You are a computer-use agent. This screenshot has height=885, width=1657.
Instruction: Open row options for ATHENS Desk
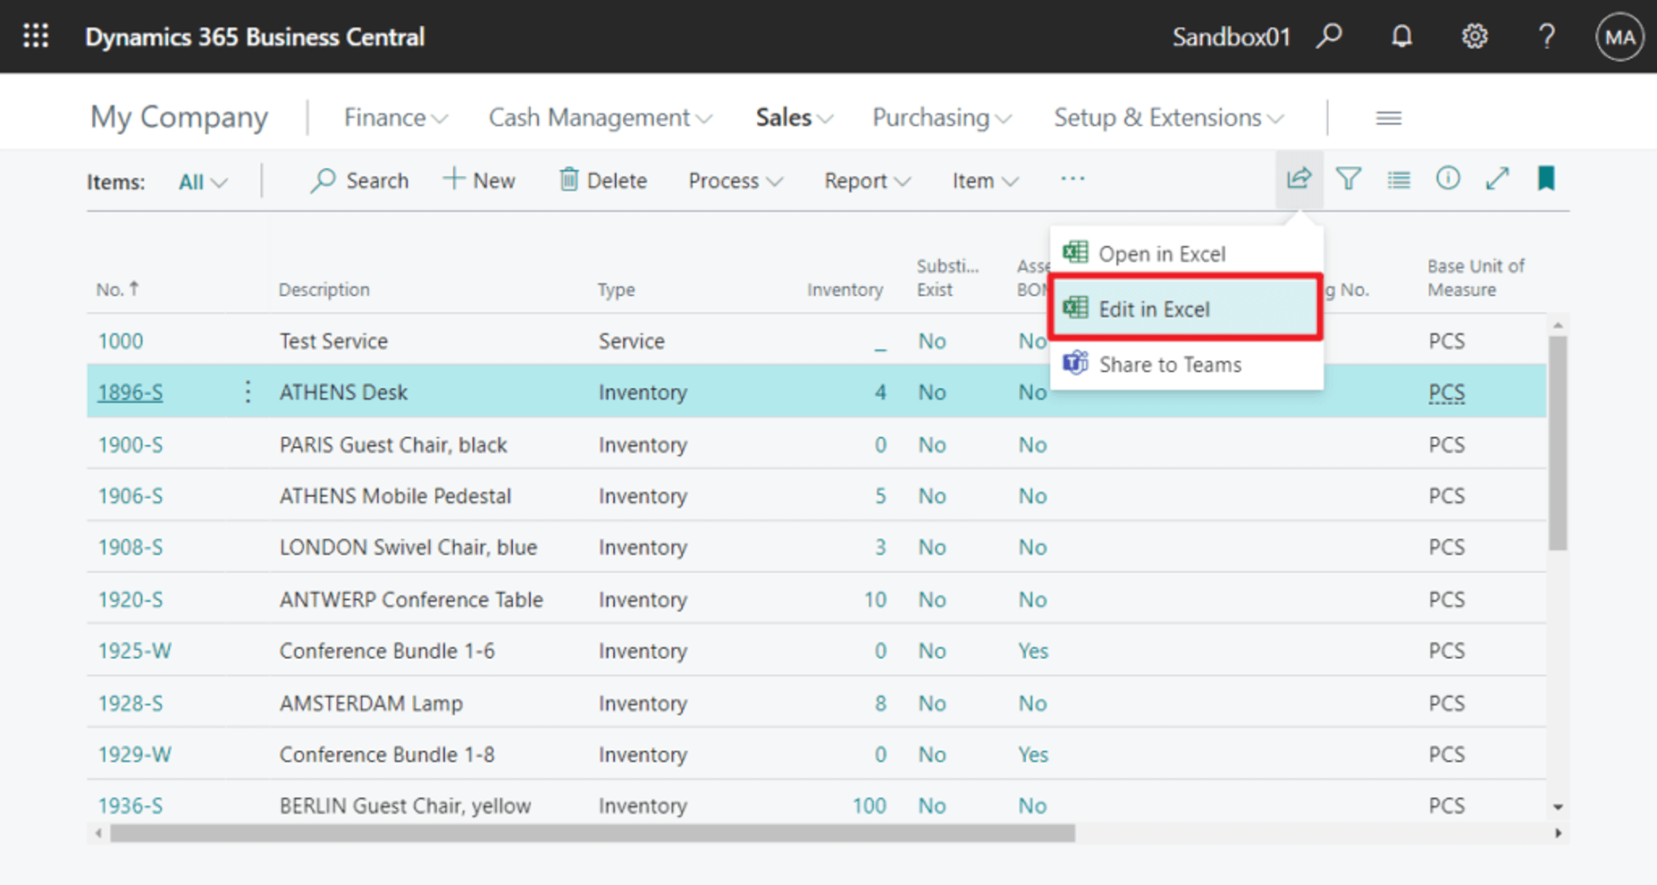point(248,392)
